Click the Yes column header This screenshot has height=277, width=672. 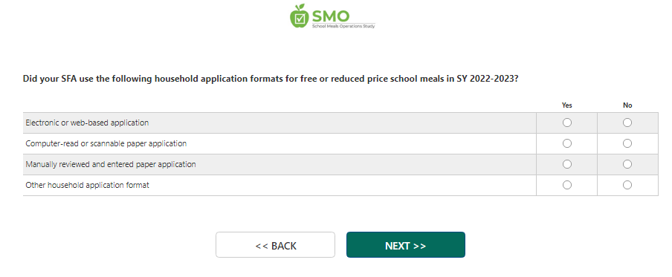(567, 105)
